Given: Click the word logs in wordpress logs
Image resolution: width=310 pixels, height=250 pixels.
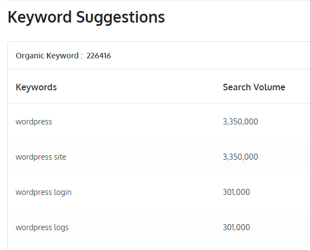Looking at the screenshot, I should pyautogui.click(x=61, y=227).
